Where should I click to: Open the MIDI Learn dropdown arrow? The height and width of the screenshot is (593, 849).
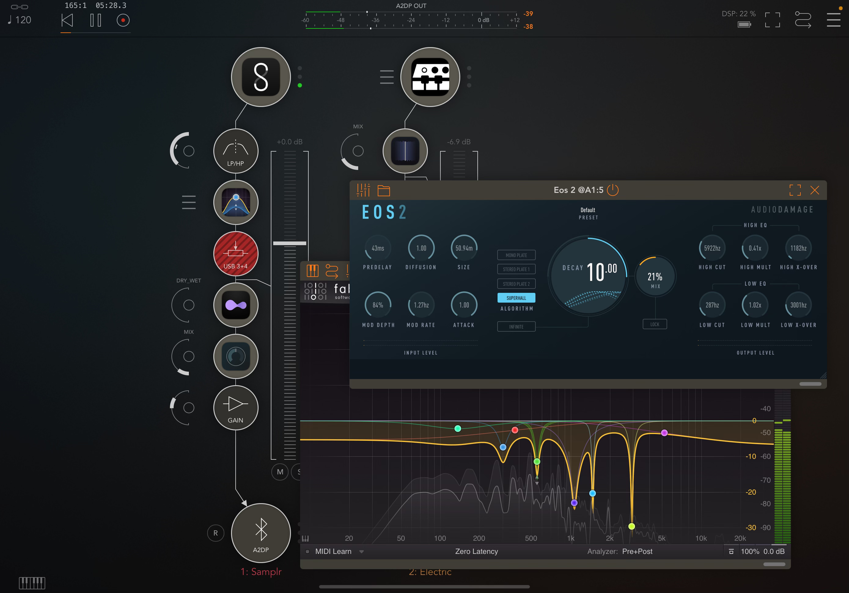click(x=362, y=551)
